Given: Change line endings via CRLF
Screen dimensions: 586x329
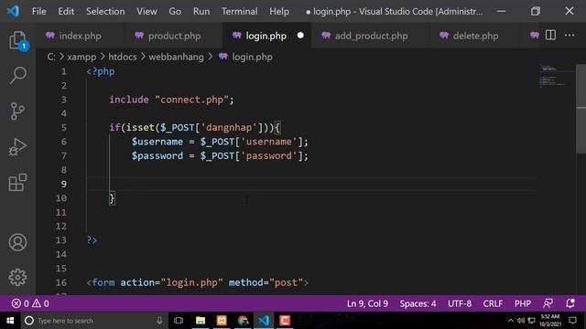Looking at the screenshot, I should click(x=493, y=303).
